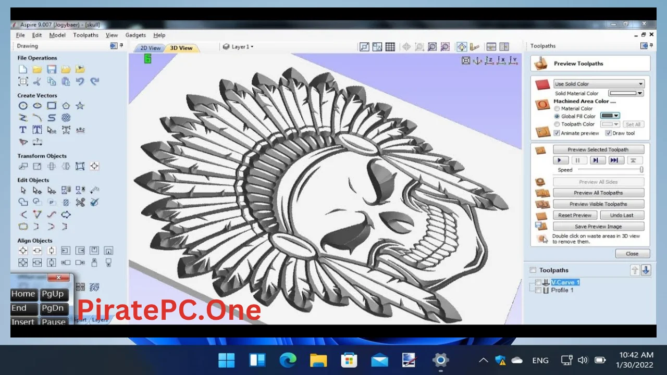Select the Toolpath Color radio button
The height and width of the screenshot is (375, 667).
point(557,124)
